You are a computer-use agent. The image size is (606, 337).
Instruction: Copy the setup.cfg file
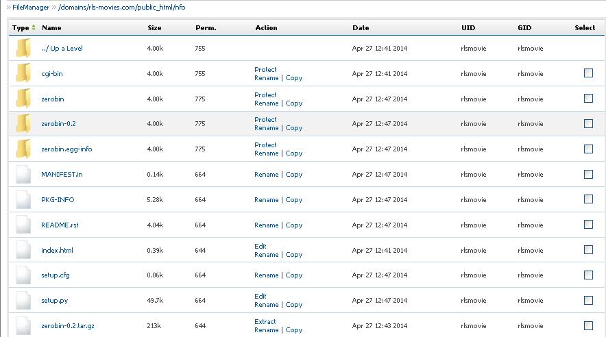click(294, 275)
